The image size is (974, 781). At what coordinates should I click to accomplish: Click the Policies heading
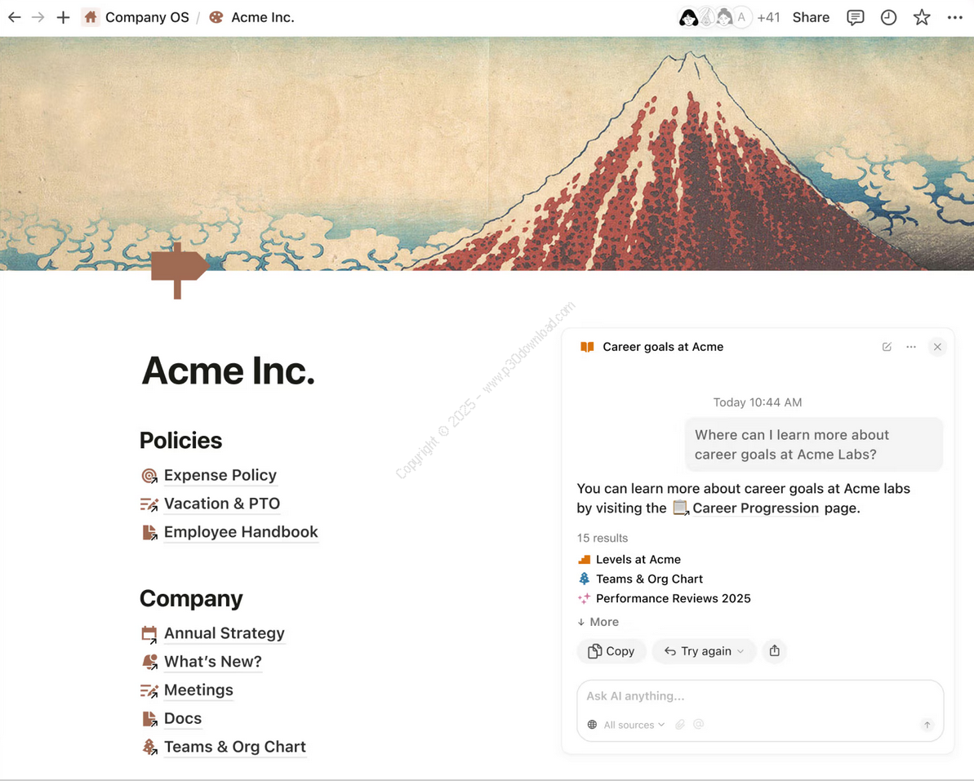coord(180,441)
